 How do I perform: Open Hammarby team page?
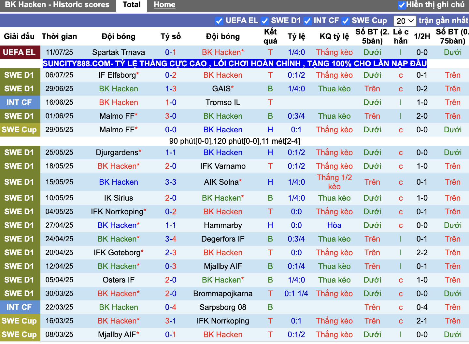[x=223, y=225]
